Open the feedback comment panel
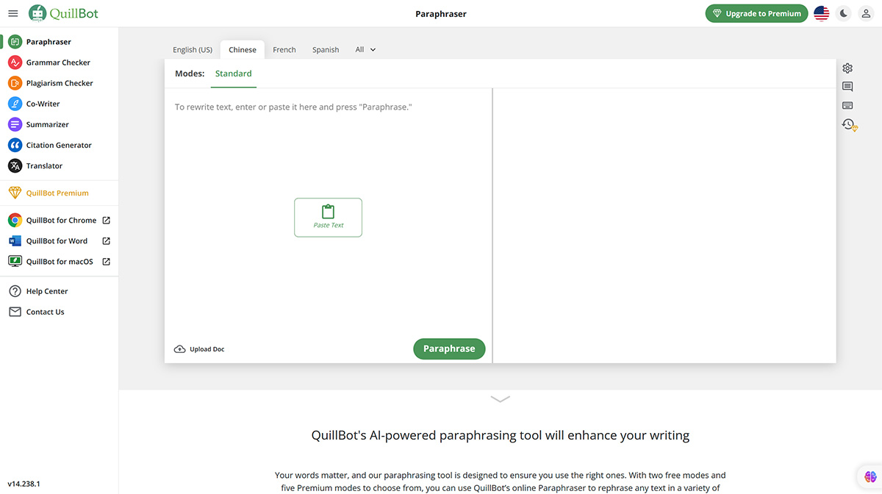This screenshot has width=882, height=494. click(847, 86)
